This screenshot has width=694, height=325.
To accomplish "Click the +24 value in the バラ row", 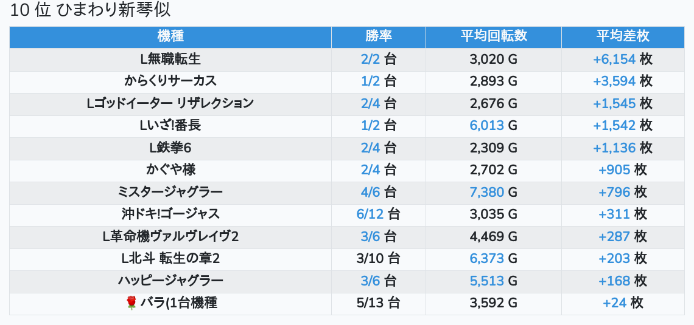I will coord(614,303).
